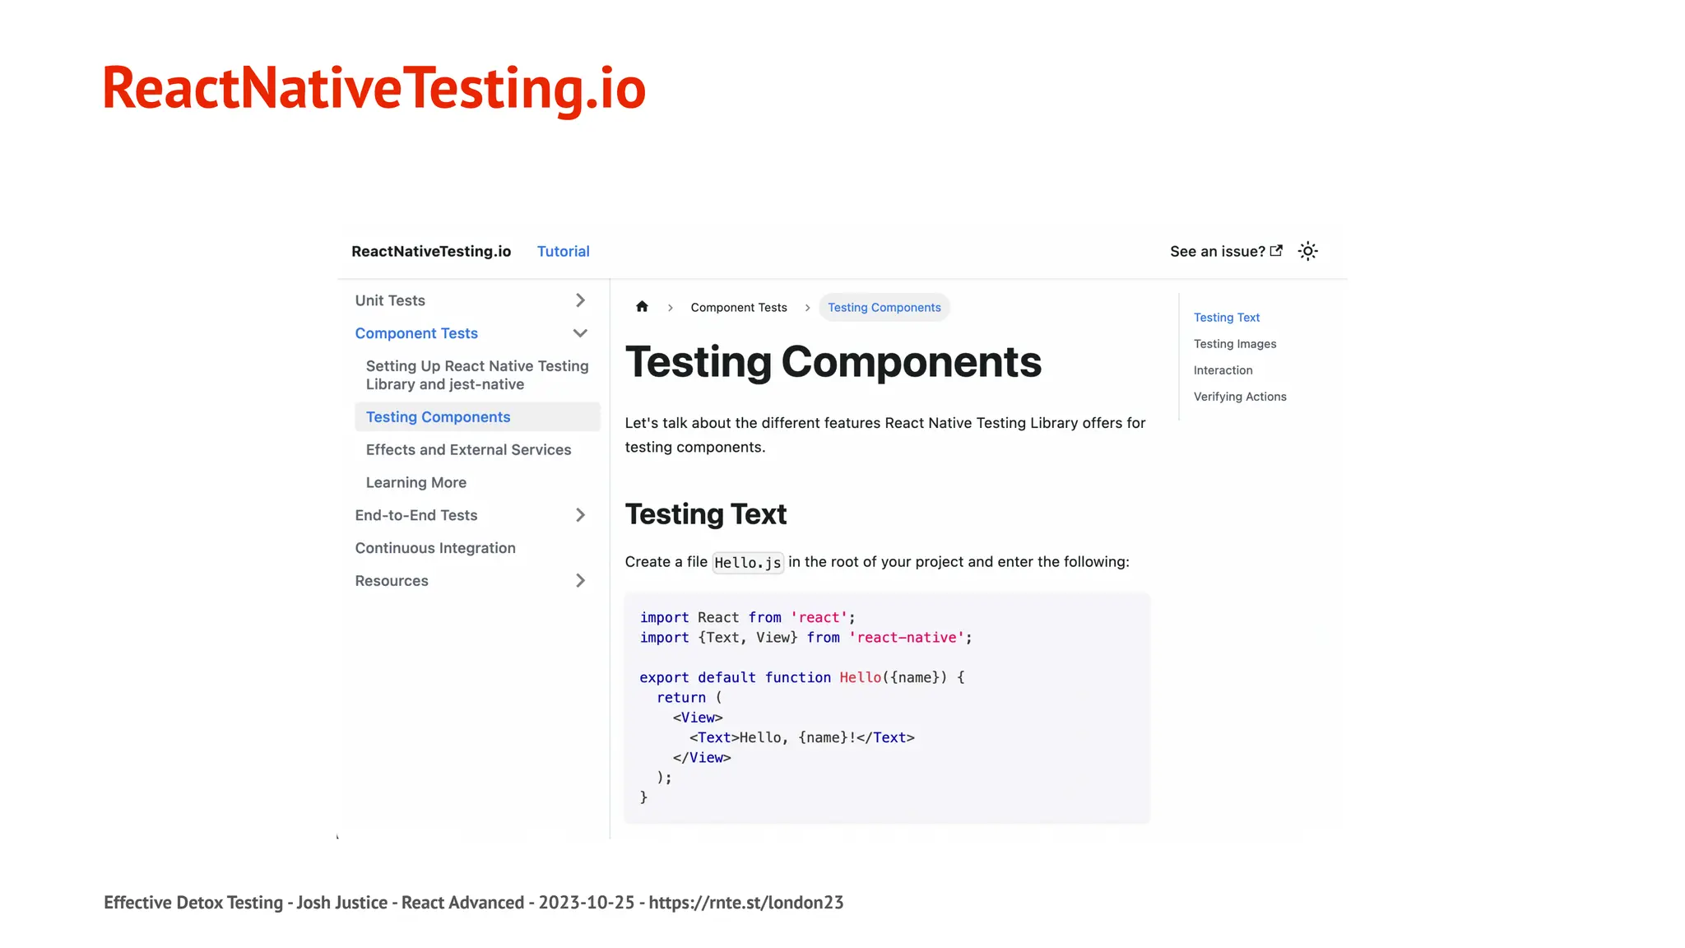Open Effects and External Services page
1685x948 pixels.
(468, 450)
